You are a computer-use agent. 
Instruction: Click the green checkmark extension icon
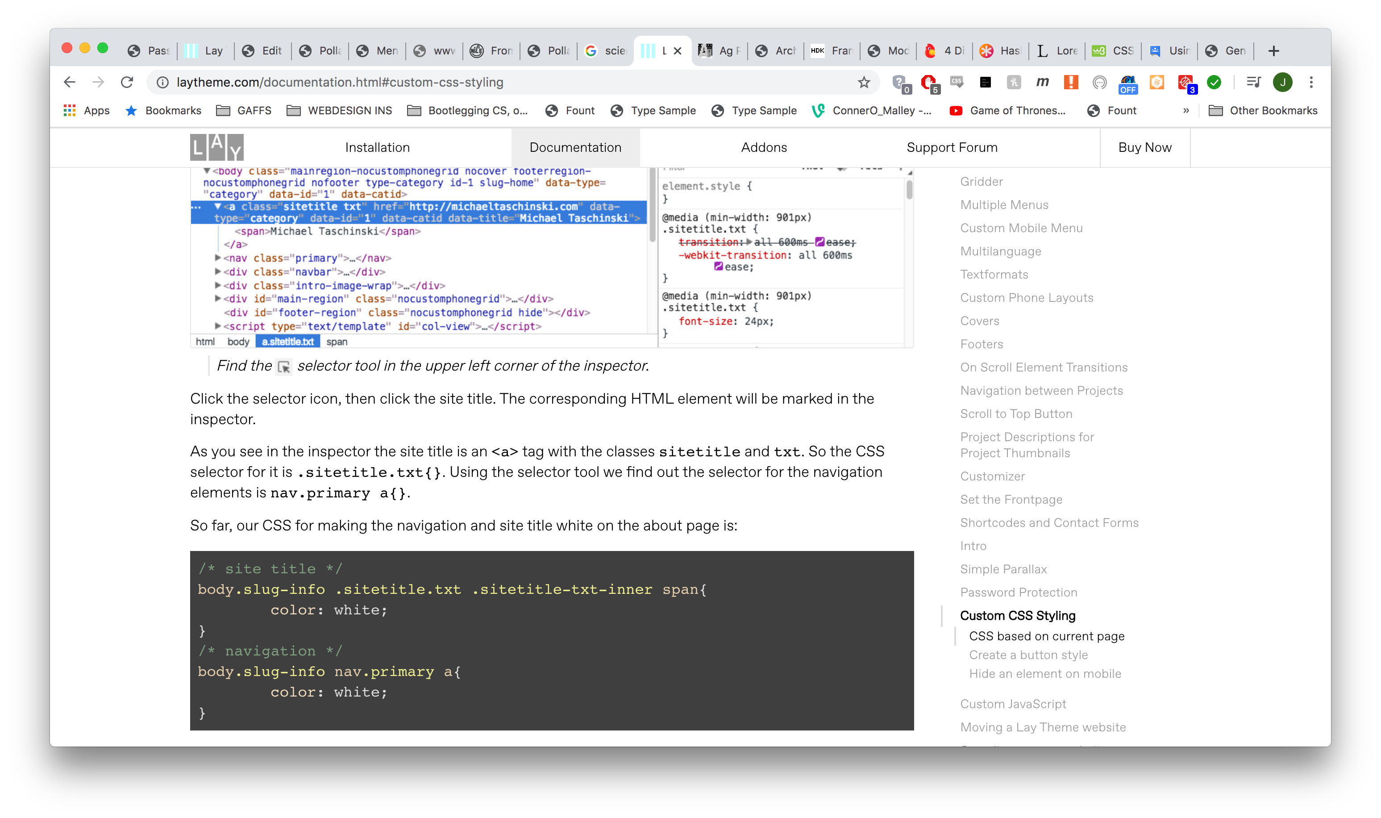pyautogui.click(x=1214, y=82)
